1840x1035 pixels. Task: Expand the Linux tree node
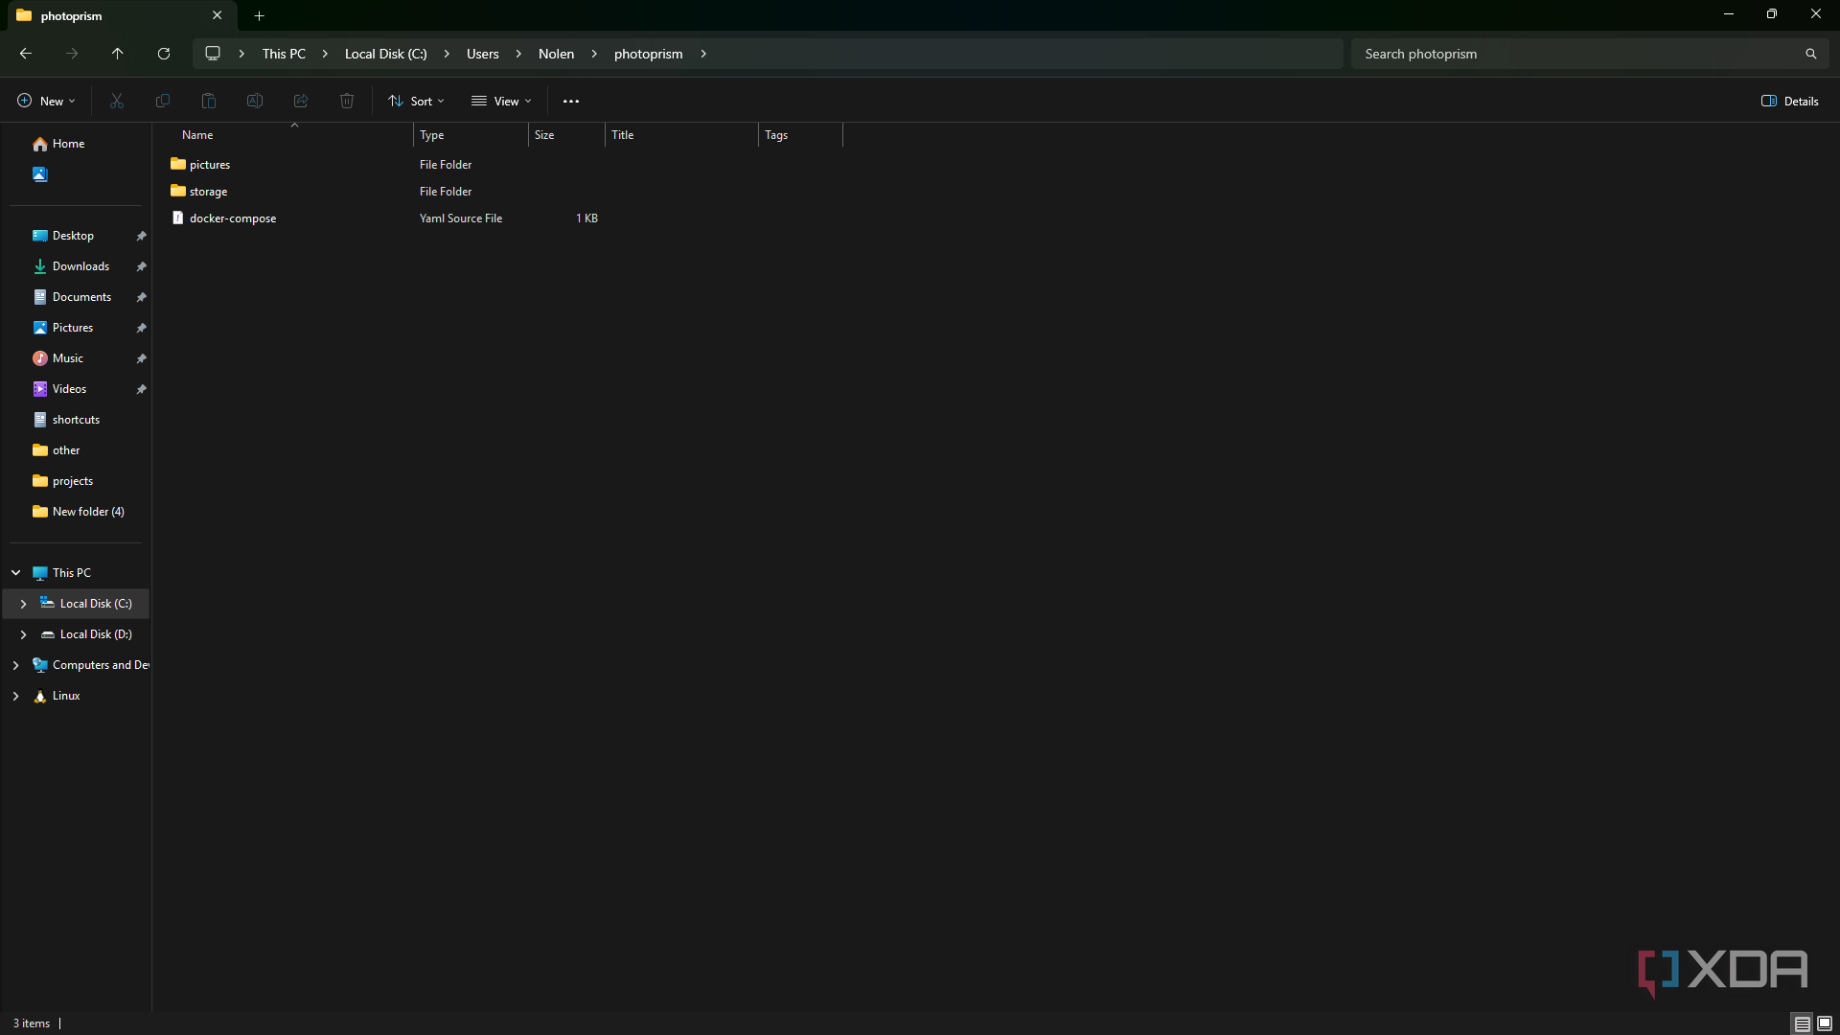[x=16, y=696]
